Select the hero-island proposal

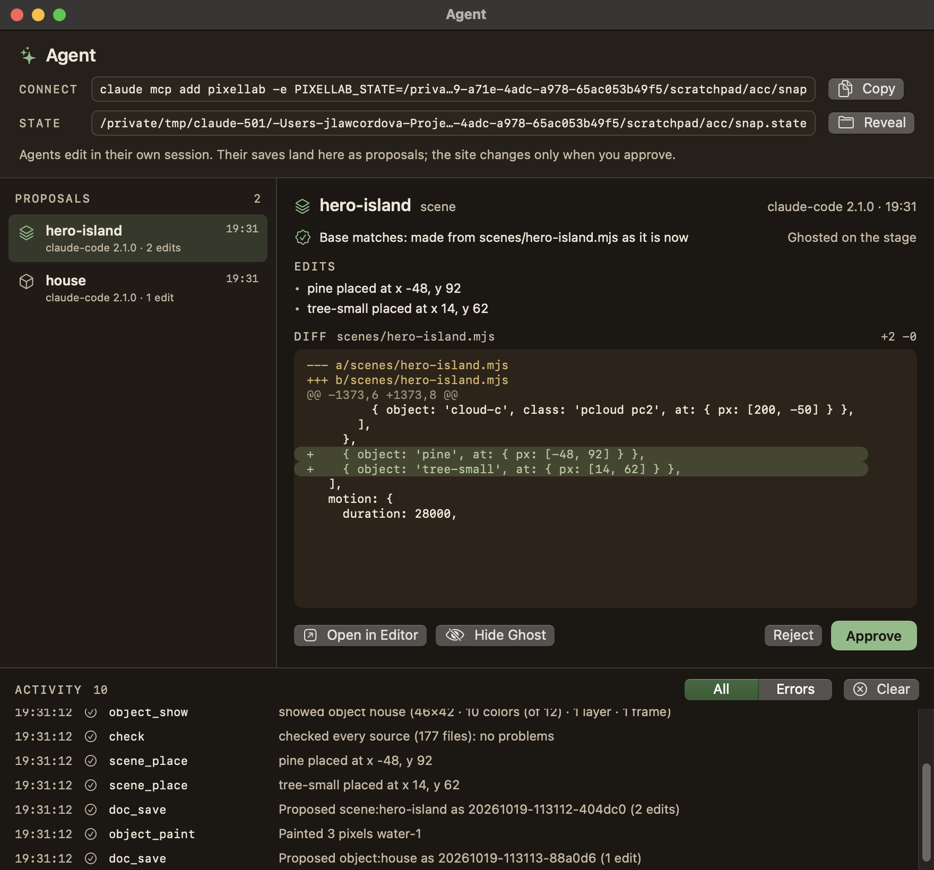click(x=138, y=238)
